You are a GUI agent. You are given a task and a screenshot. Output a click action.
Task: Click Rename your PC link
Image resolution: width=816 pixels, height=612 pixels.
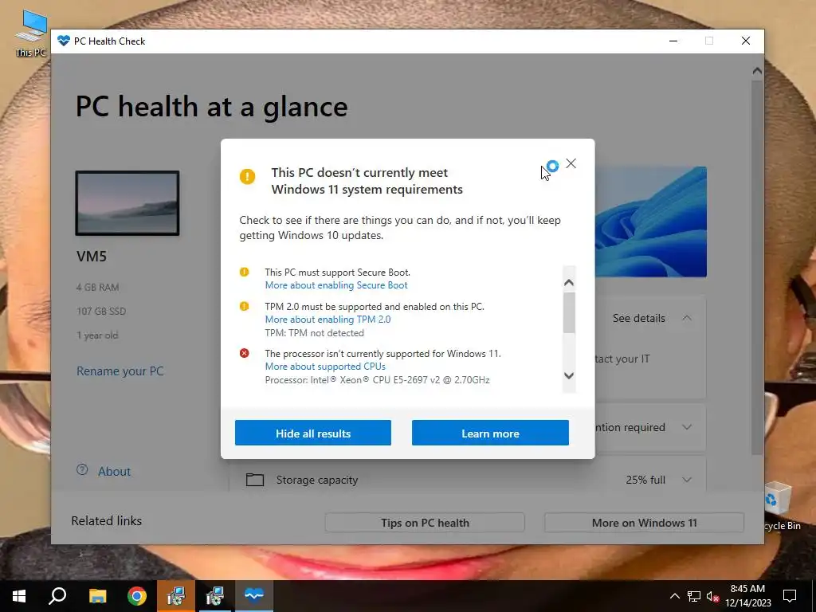coord(120,371)
